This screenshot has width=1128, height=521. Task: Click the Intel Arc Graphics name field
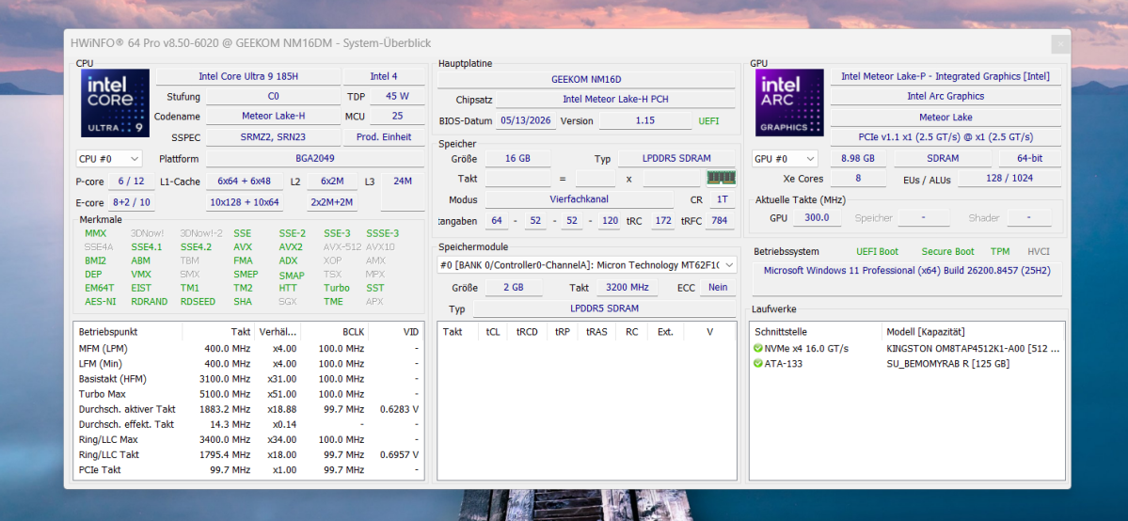[x=945, y=96]
